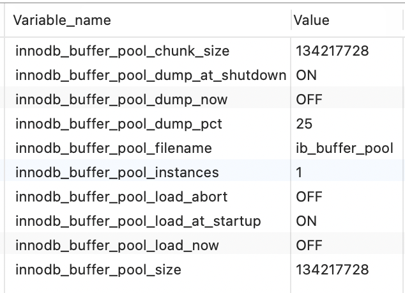The height and width of the screenshot is (293, 405).
Task: Click the ON value for load_at_startup
Action: (x=307, y=221)
